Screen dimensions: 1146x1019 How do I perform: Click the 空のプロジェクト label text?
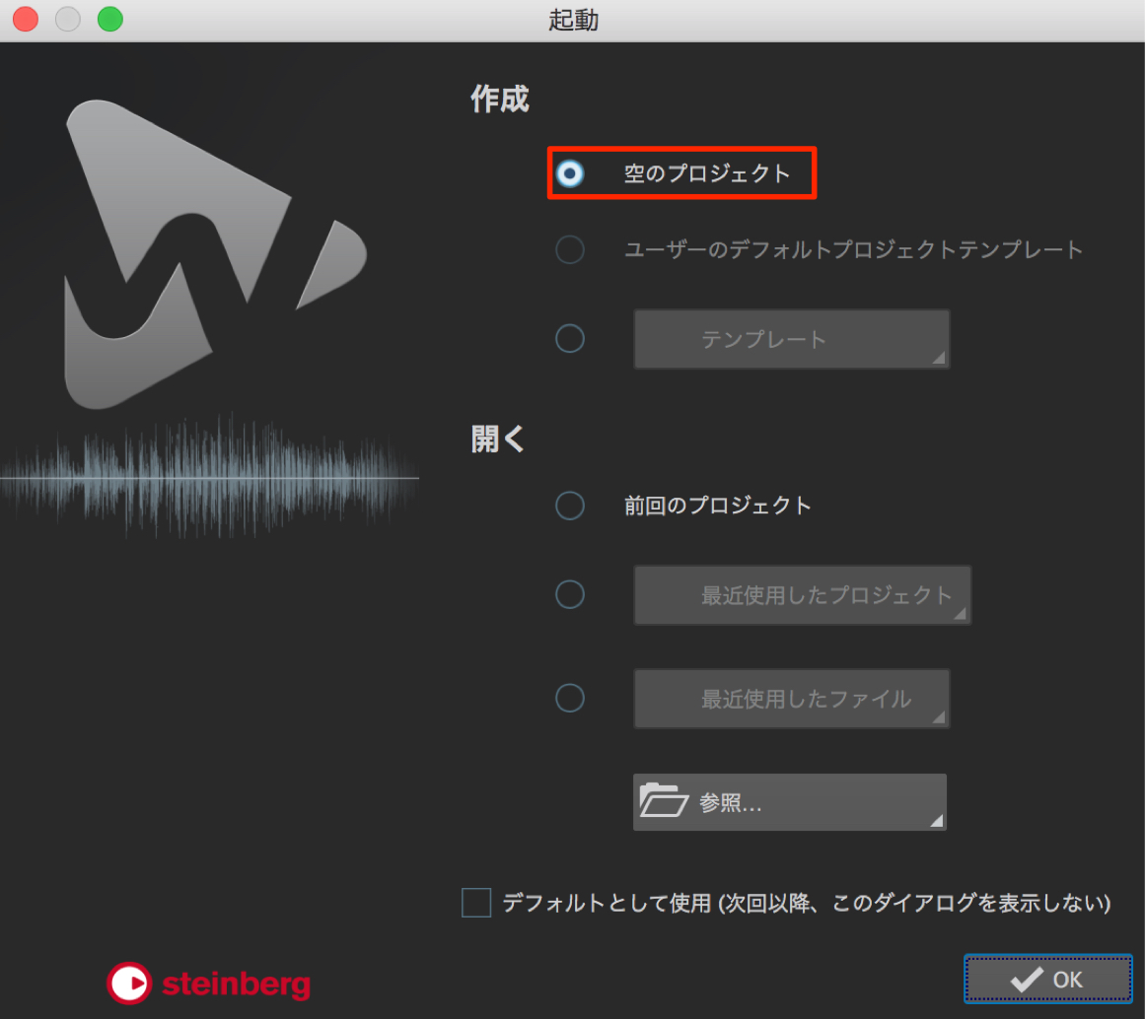pyautogui.click(x=707, y=173)
